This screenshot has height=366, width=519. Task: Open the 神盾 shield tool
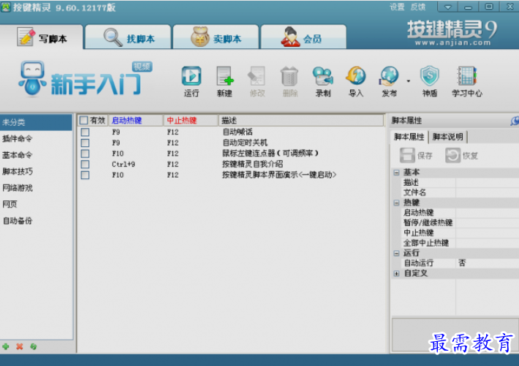430,81
